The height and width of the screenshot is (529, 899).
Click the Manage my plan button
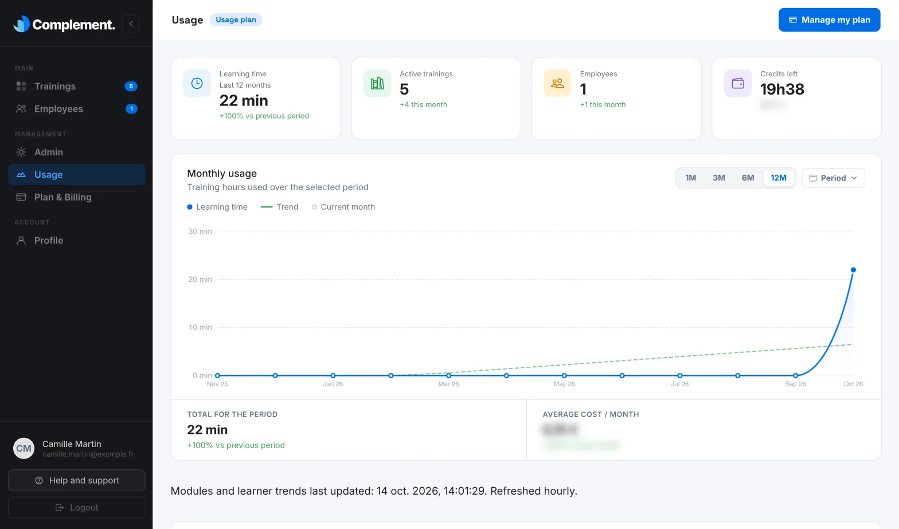click(829, 20)
